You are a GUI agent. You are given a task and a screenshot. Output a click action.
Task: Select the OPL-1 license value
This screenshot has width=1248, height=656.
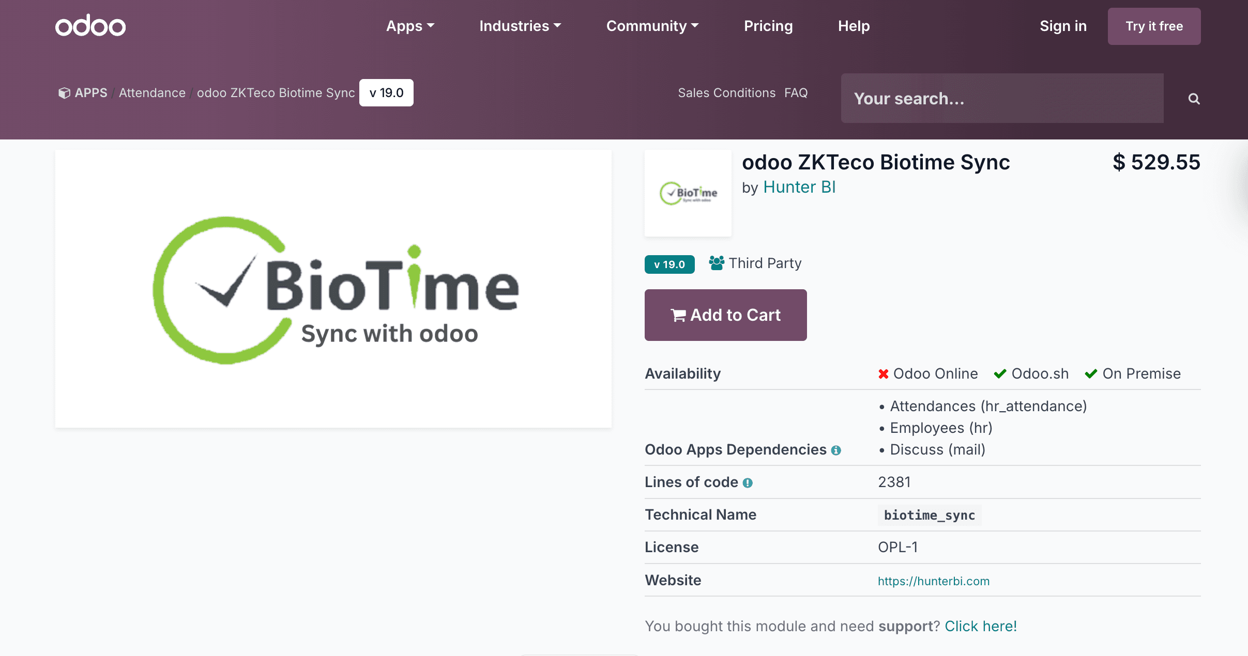(x=898, y=548)
